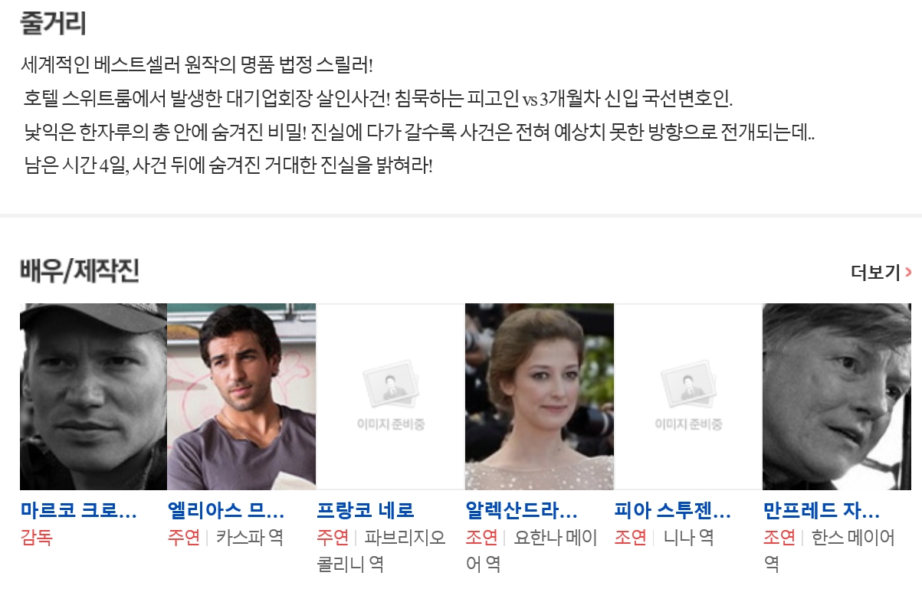Click the synopsis line about 호텔 스위트룸
922x589 pixels.
coord(379,99)
